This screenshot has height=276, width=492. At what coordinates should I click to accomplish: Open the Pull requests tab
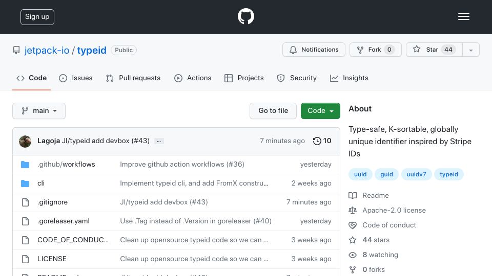(x=133, y=78)
